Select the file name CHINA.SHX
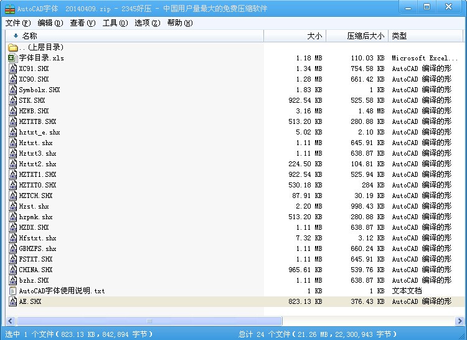The height and width of the screenshot is (340, 467). coord(35,270)
